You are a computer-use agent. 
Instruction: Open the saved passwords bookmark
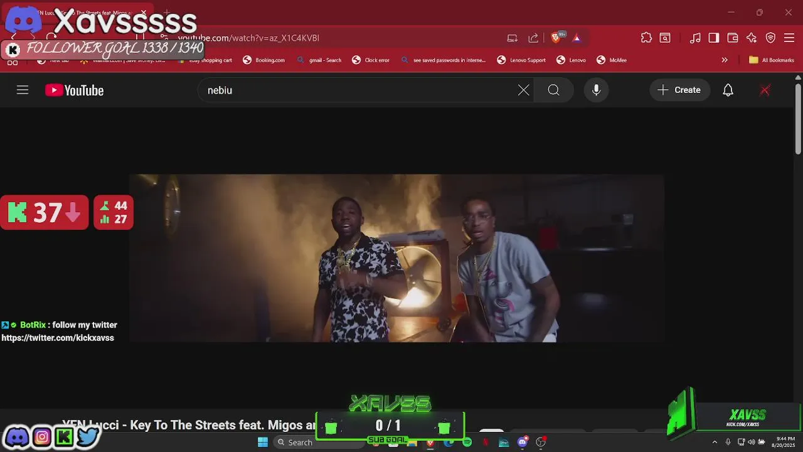click(443, 60)
